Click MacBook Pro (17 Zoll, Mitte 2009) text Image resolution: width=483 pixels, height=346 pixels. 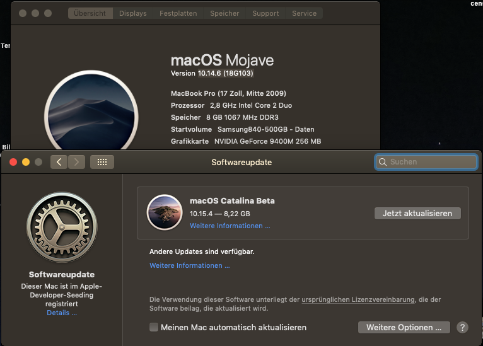pyautogui.click(x=228, y=93)
